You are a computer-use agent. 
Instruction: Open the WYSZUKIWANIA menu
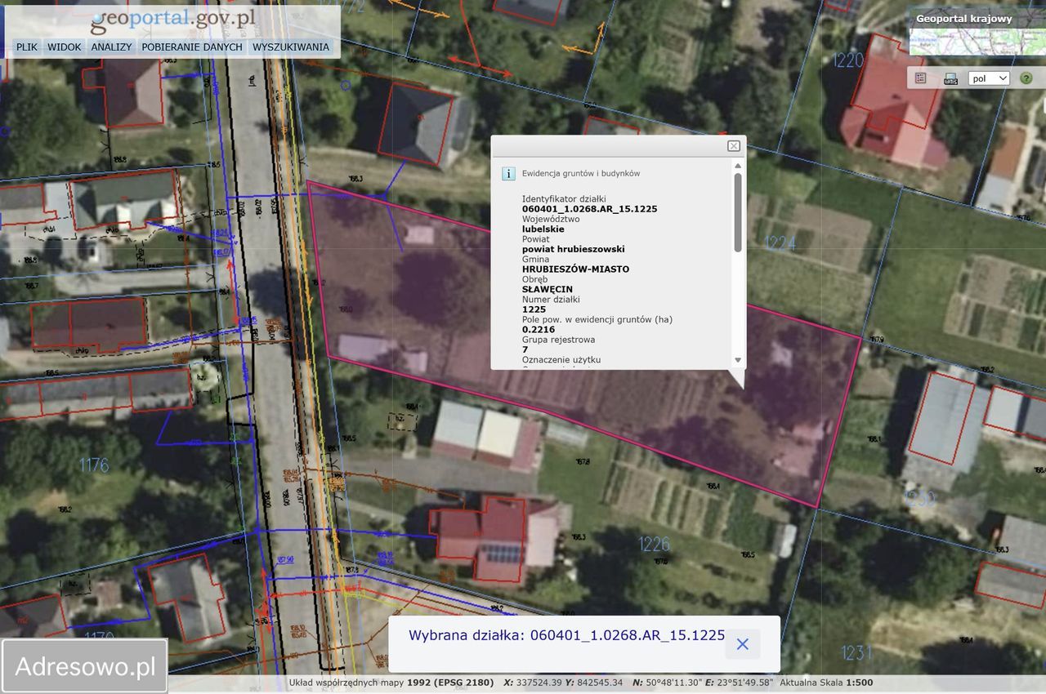tap(291, 47)
